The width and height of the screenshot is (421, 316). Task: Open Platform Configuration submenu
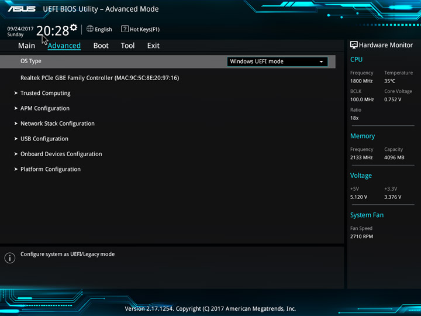(50, 169)
